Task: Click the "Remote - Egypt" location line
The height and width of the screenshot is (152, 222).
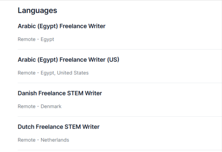Action: 36,39
